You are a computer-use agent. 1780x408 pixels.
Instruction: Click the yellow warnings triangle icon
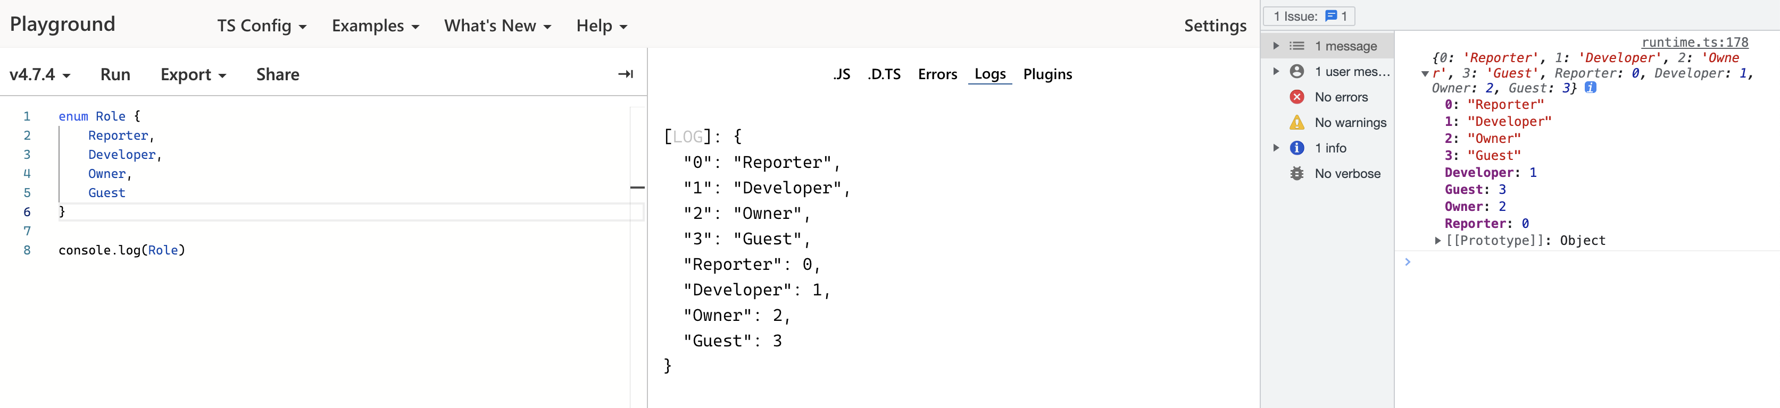(1297, 122)
